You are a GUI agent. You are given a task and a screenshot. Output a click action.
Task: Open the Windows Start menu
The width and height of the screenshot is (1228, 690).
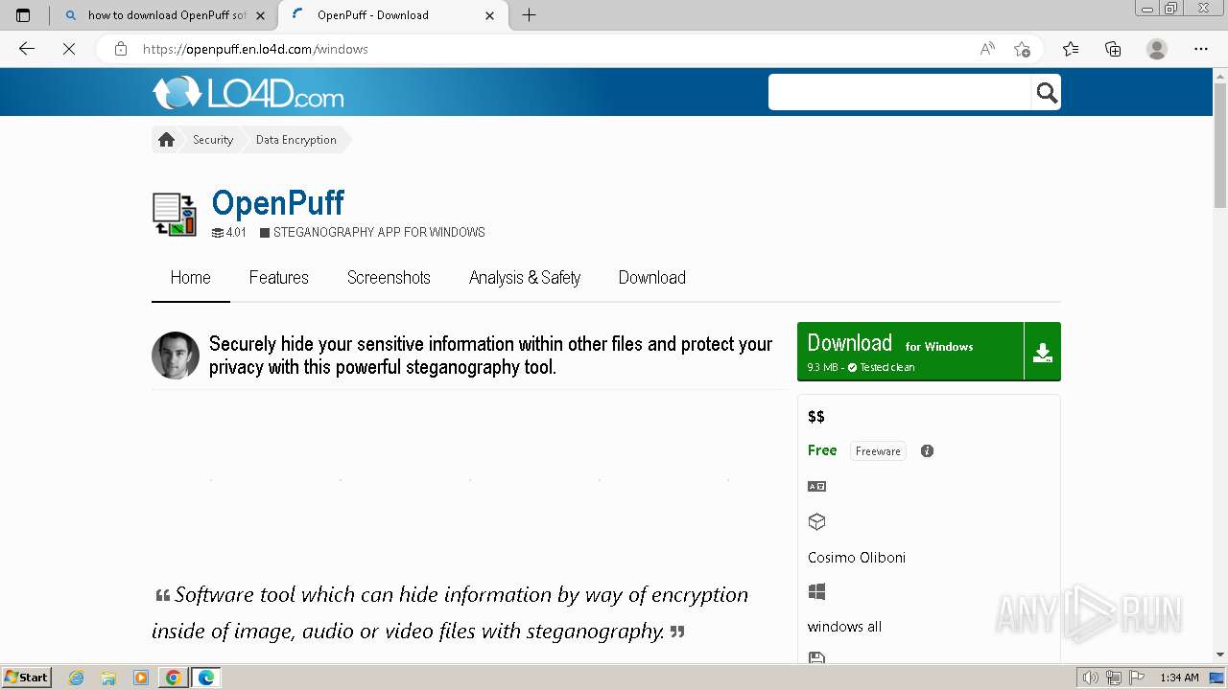point(27,678)
